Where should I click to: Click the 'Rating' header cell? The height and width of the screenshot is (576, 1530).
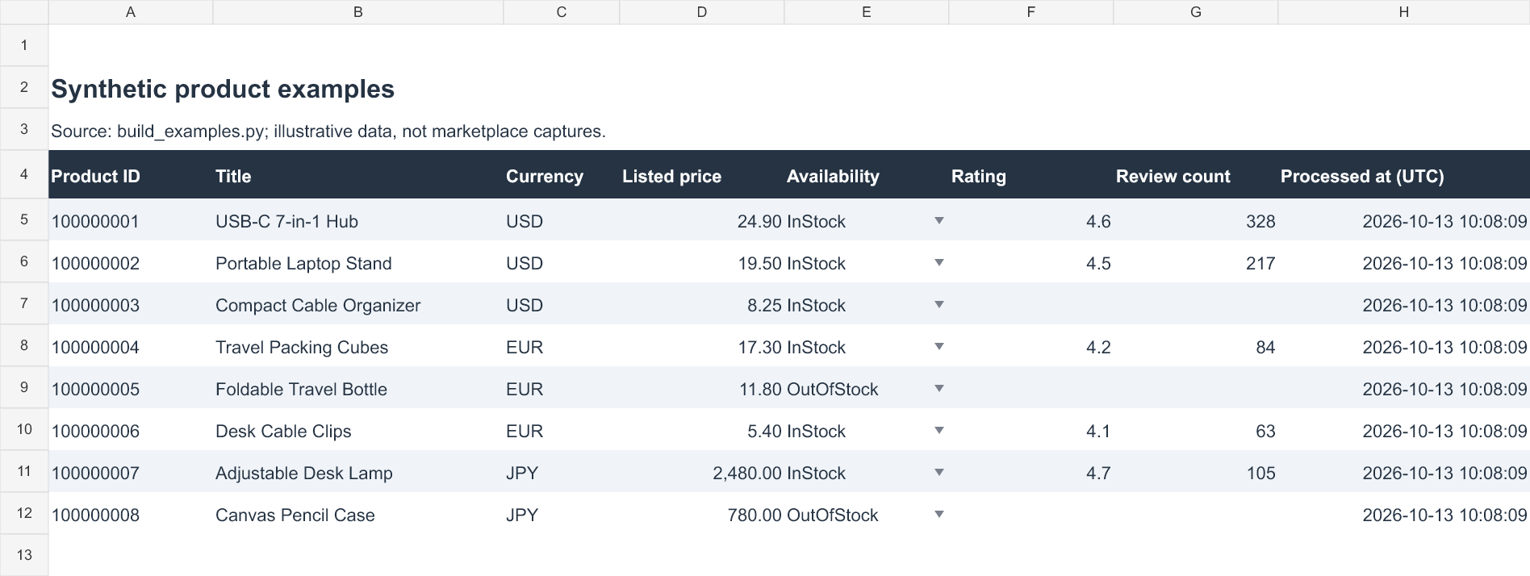(1031, 176)
